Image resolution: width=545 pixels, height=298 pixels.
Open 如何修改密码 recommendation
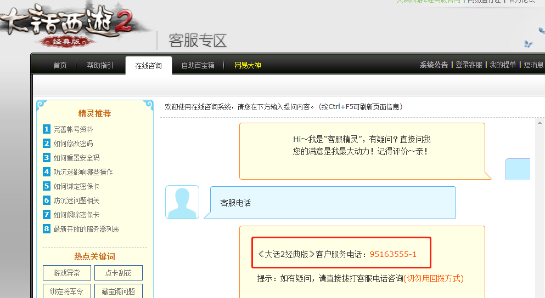pyautogui.click(x=73, y=144)
